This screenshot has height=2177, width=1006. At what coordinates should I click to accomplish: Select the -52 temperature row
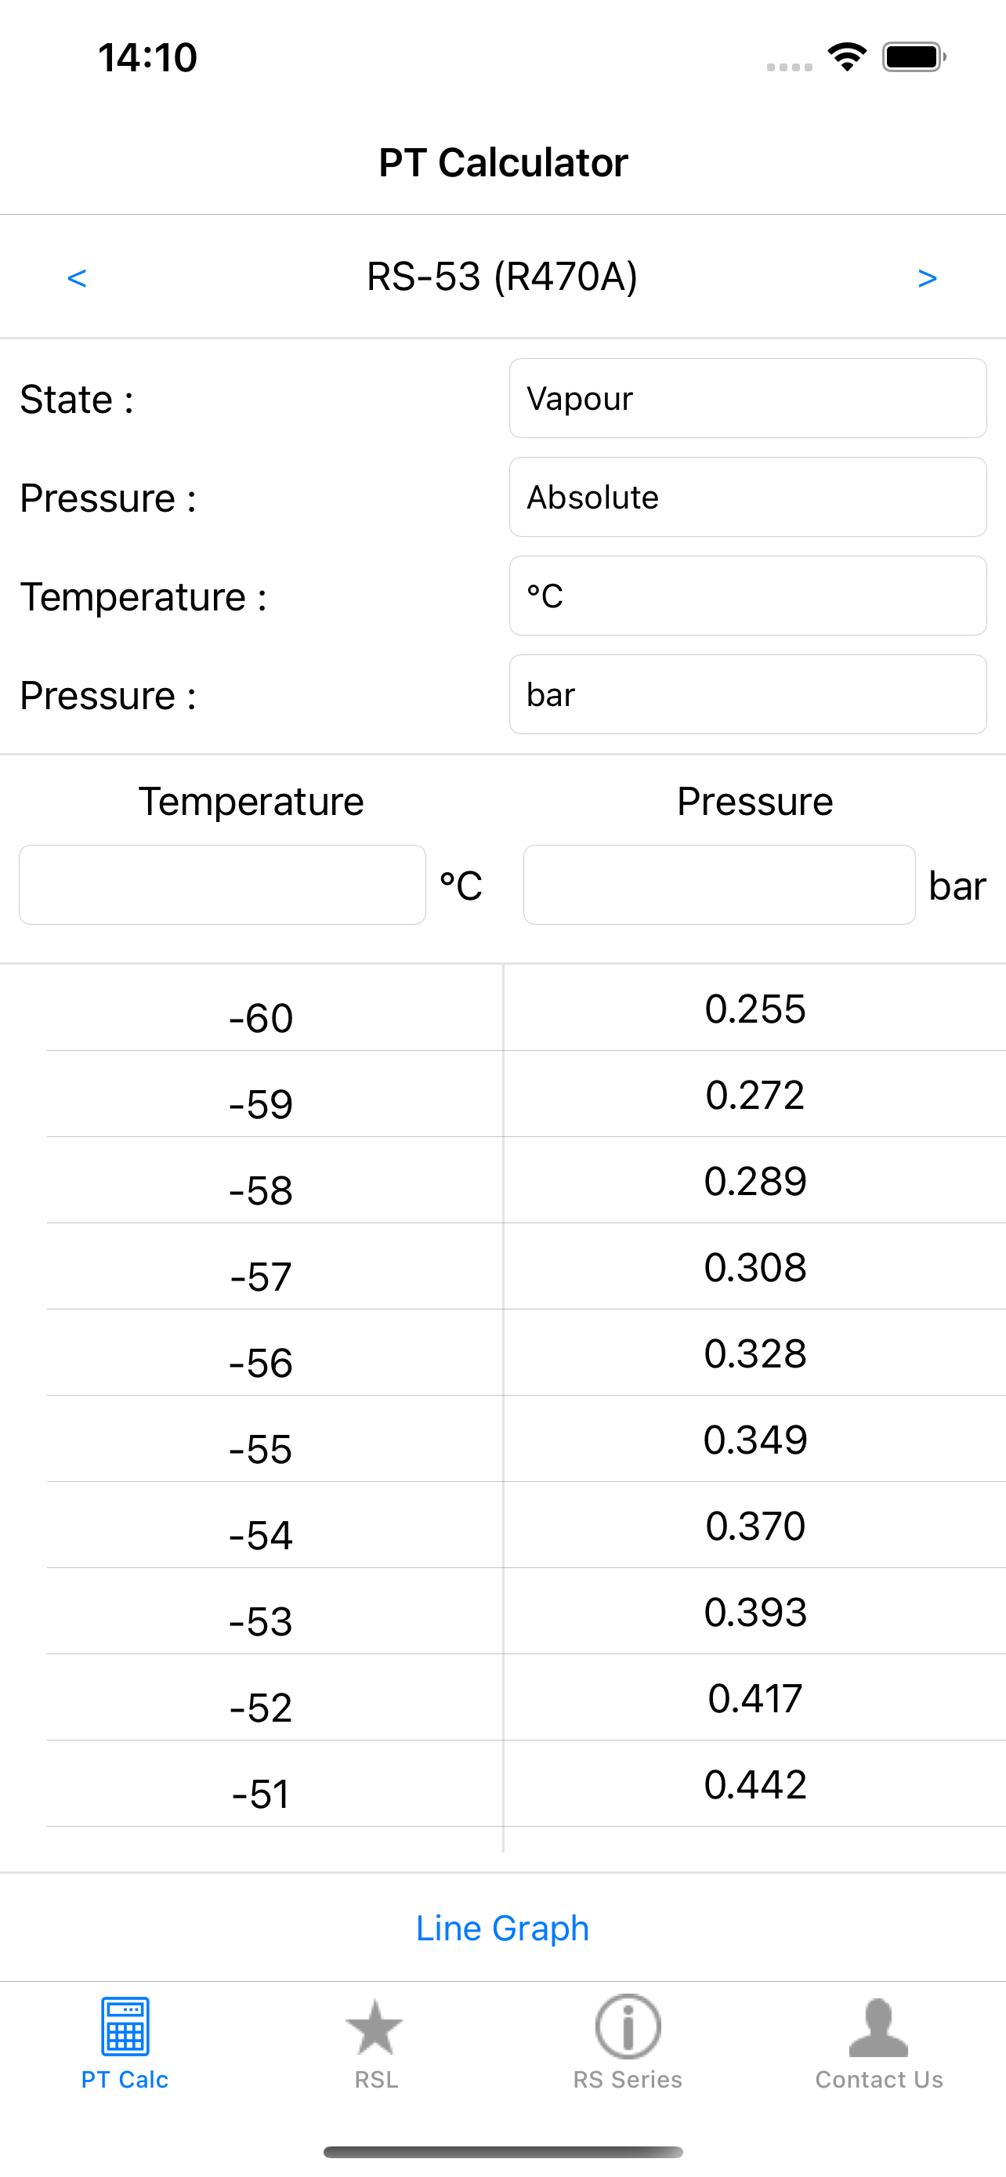(x=261, y=1707)
